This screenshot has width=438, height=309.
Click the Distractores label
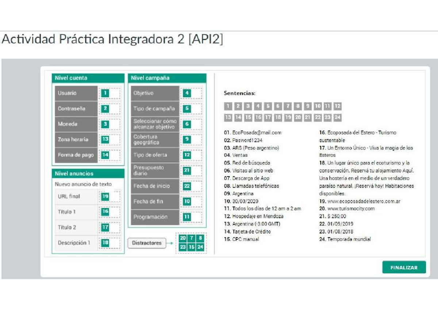(x=147, y=243)
